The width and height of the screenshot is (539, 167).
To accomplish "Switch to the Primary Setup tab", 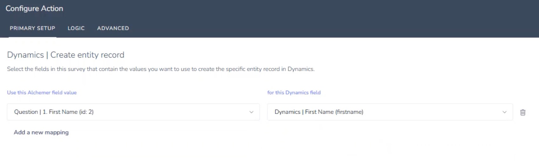I will (32, 28).
